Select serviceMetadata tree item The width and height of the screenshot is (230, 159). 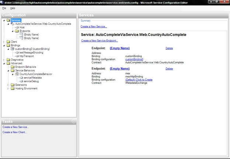[33, 78]
